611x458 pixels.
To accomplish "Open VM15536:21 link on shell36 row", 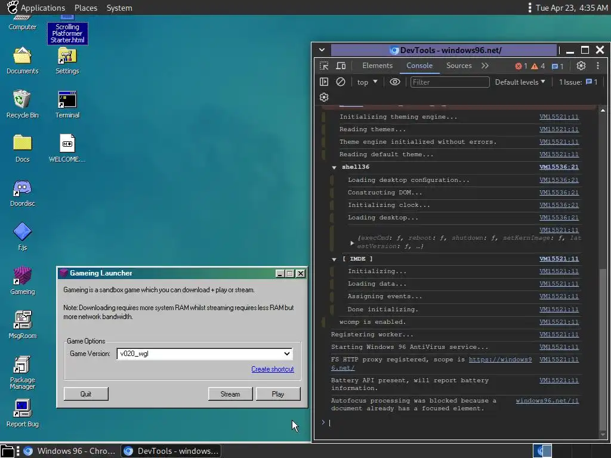I will click(558, 167).
